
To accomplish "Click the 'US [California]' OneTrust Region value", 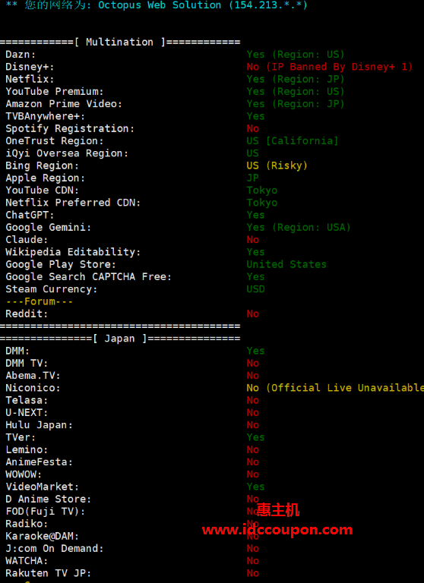I will click(293, 141).
